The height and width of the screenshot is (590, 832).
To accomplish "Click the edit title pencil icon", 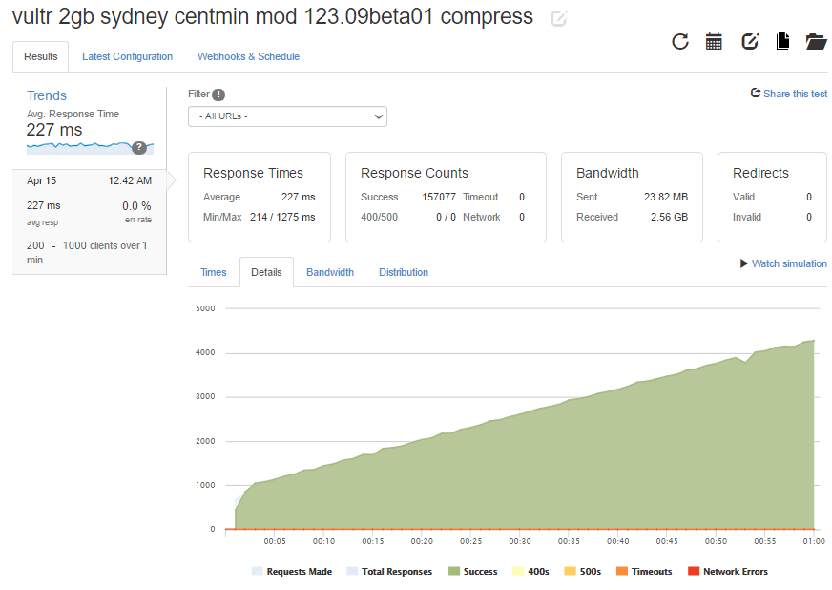I will click(558, 18).
